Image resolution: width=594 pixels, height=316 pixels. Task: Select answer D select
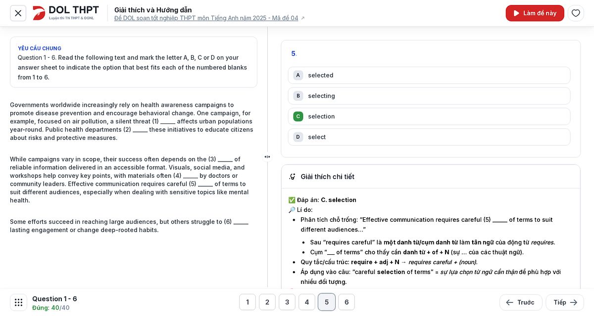pyautogui.click(x=429, y=137)
